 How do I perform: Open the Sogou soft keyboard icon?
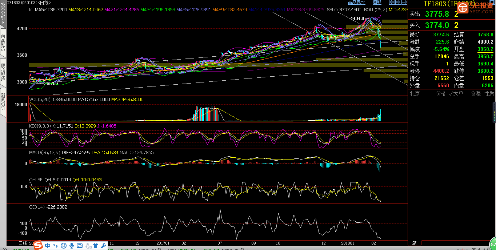(x=80, y=246)
